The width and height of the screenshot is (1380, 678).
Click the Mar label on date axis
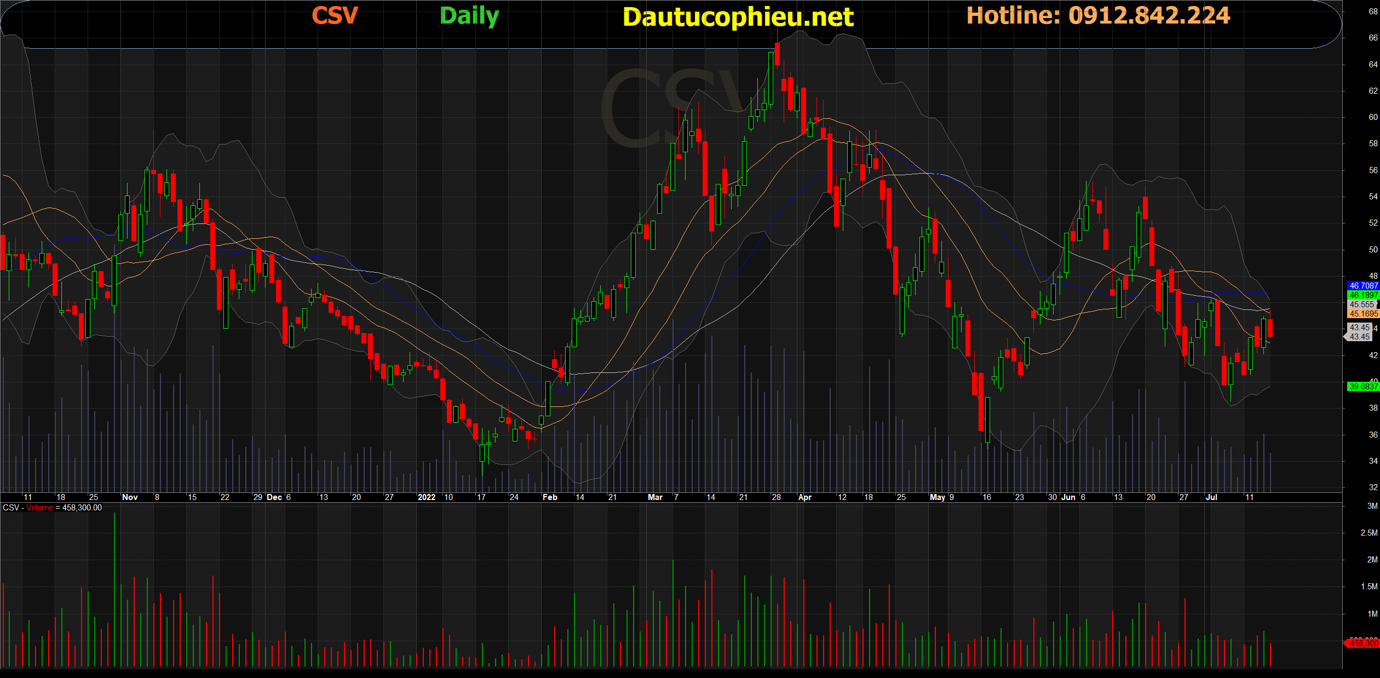coord(655,497)
